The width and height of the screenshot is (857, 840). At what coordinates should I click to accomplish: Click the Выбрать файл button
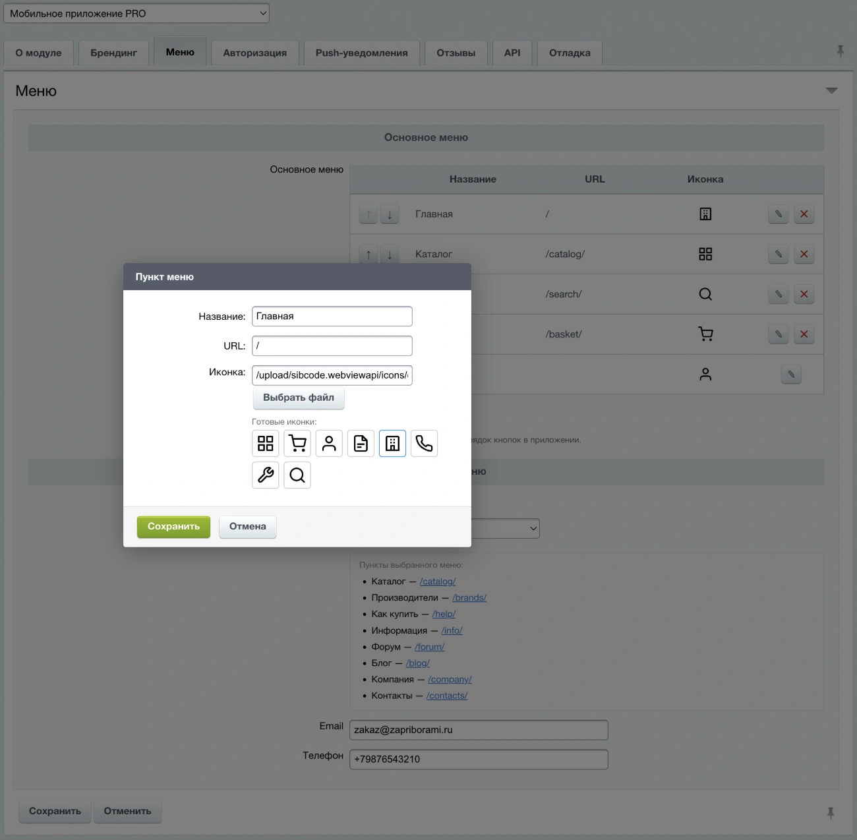pos(299,398)
